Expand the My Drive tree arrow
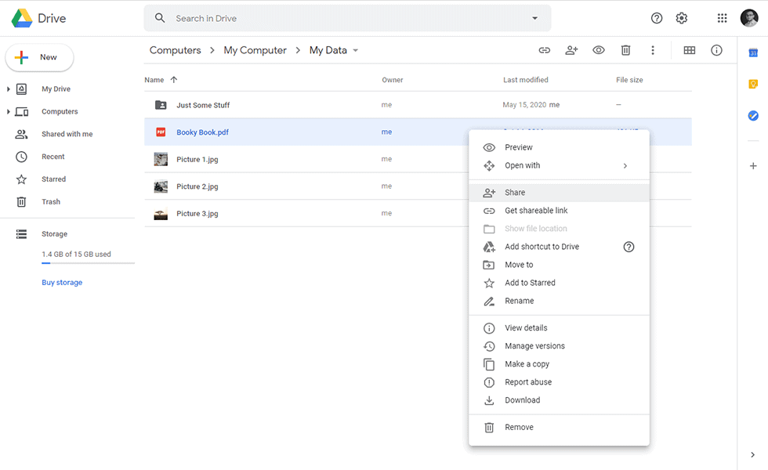Image resolution: width=768 pixels, height=470 pixels. point(9,89)
